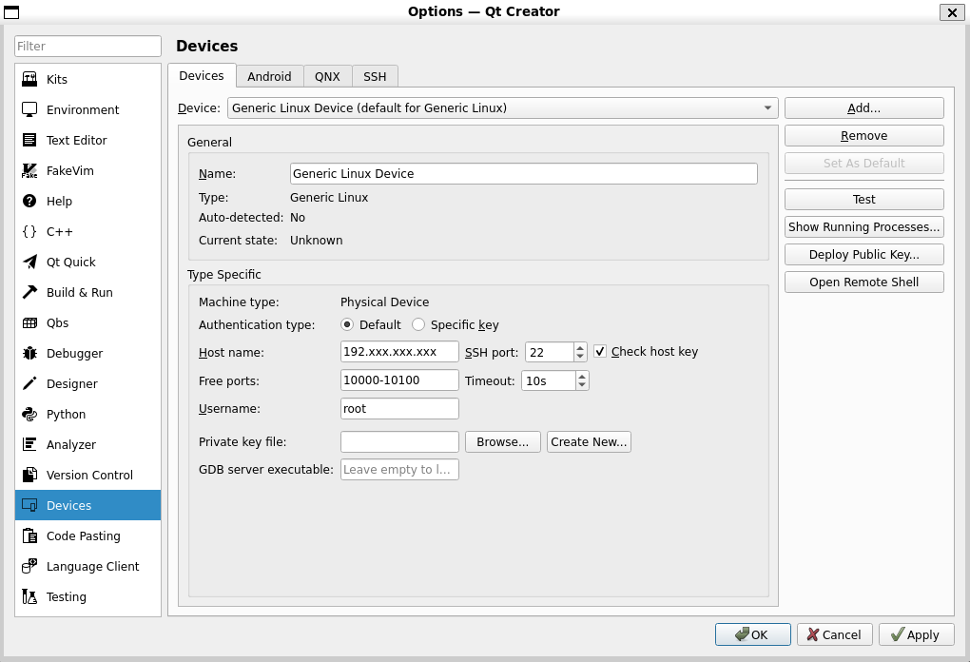Select the Environment monitor icon

tap(29, 109)
